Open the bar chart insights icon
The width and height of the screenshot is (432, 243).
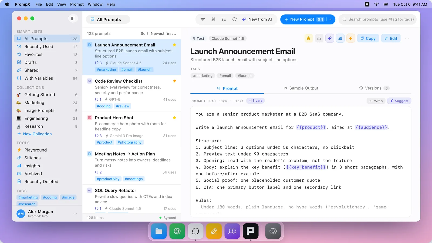click(x=340, y=38)
